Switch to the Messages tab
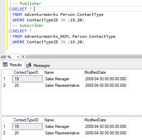 (38, 65)
